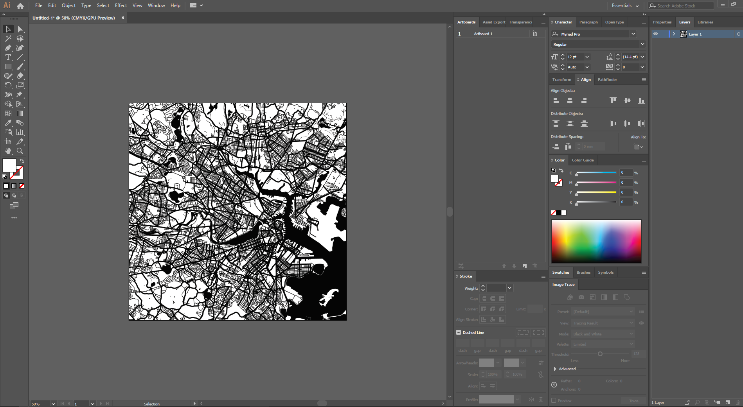The width and height of the screenshot is (743, 407).
Task: Enable the Preview checkbox in Image Trace
Action: pyautogui.click(x=554, y=400)
